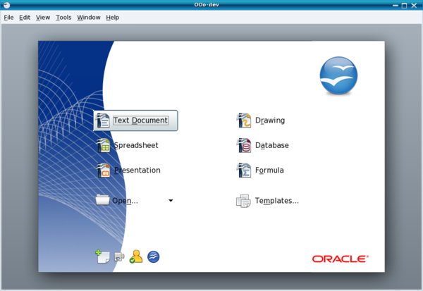Click the Drawing app icon

coord(244,120)
